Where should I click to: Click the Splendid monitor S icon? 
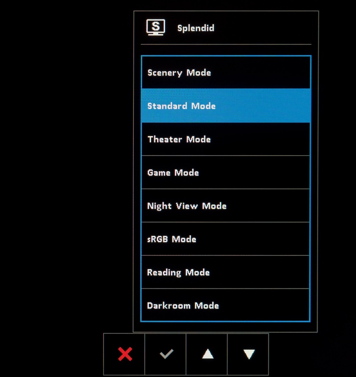click(156, 27)
